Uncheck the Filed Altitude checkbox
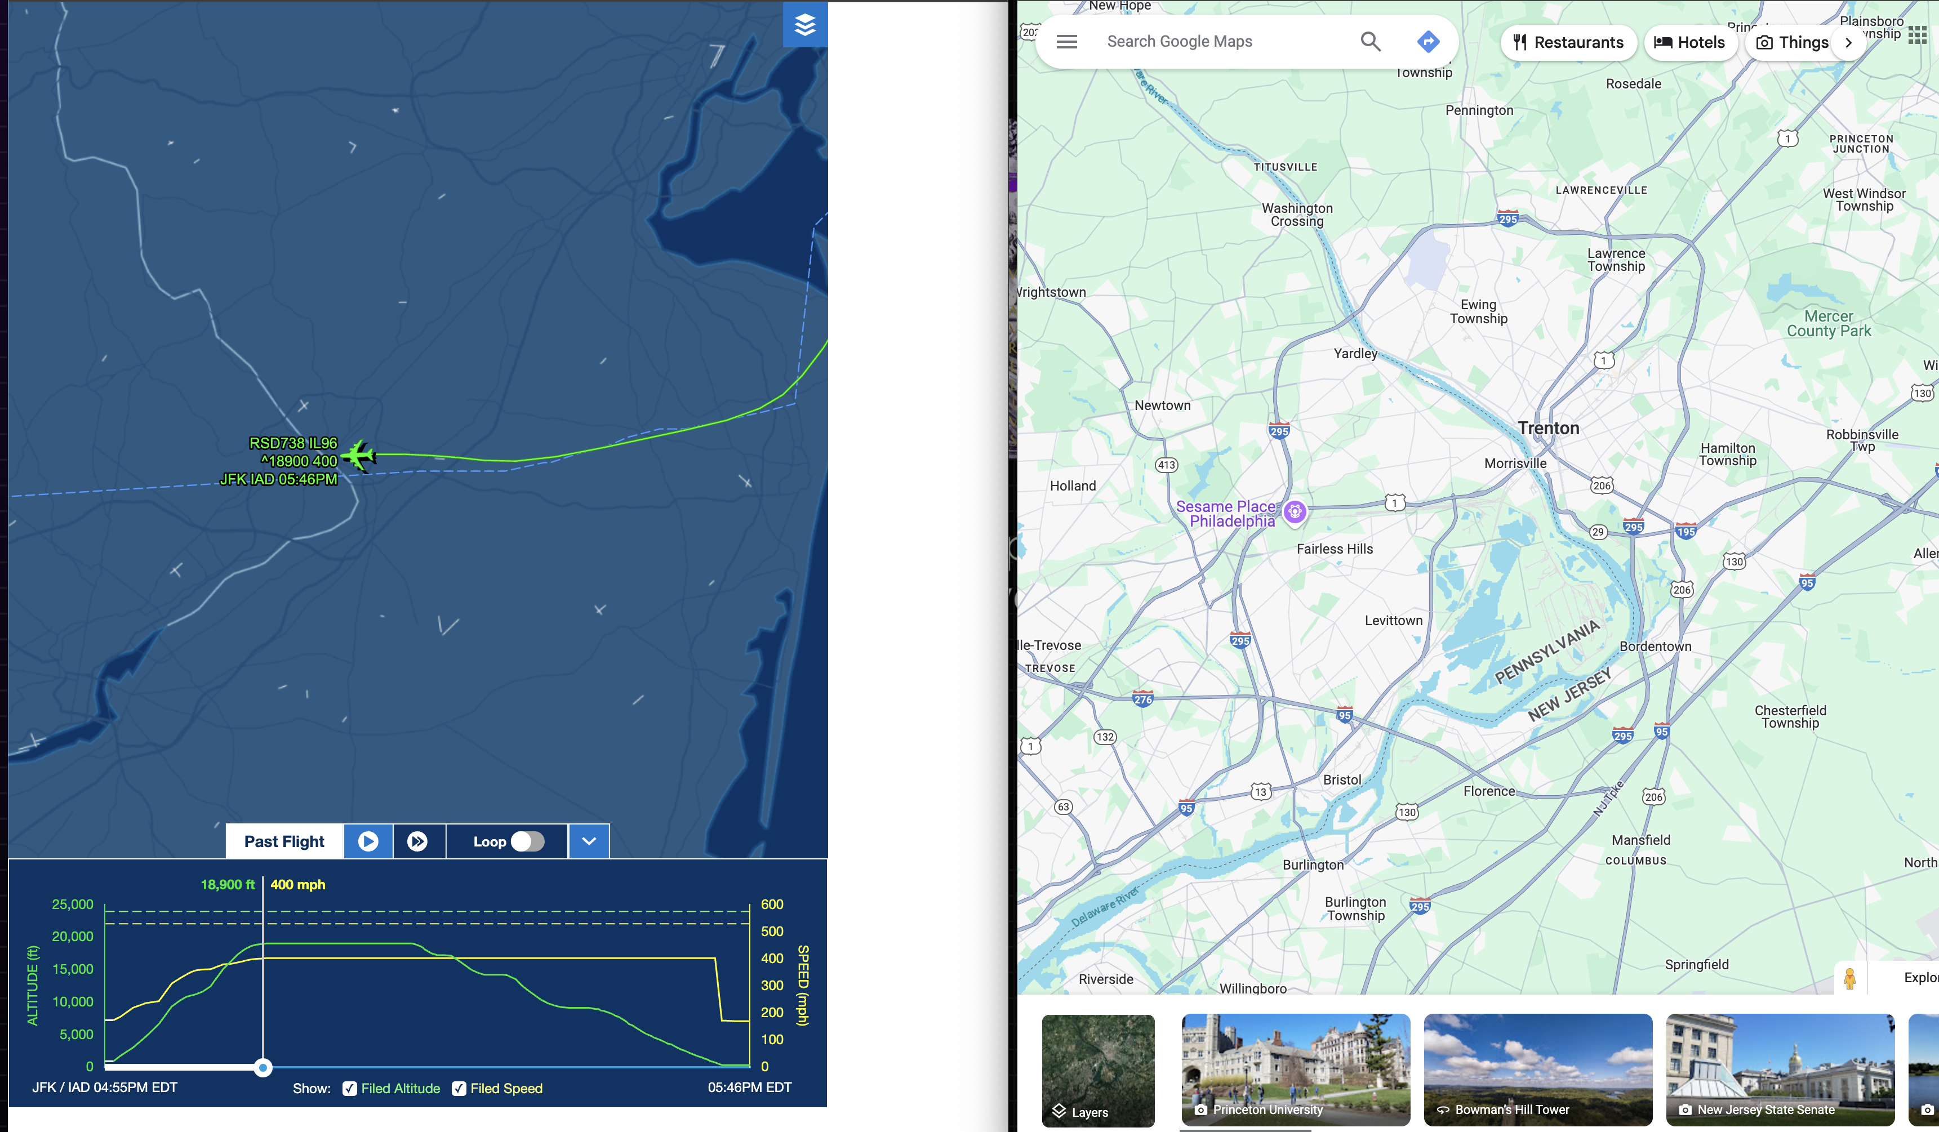This screenshot has height=1132, width=1939. pyautogui.click(x=349, y=1088)
